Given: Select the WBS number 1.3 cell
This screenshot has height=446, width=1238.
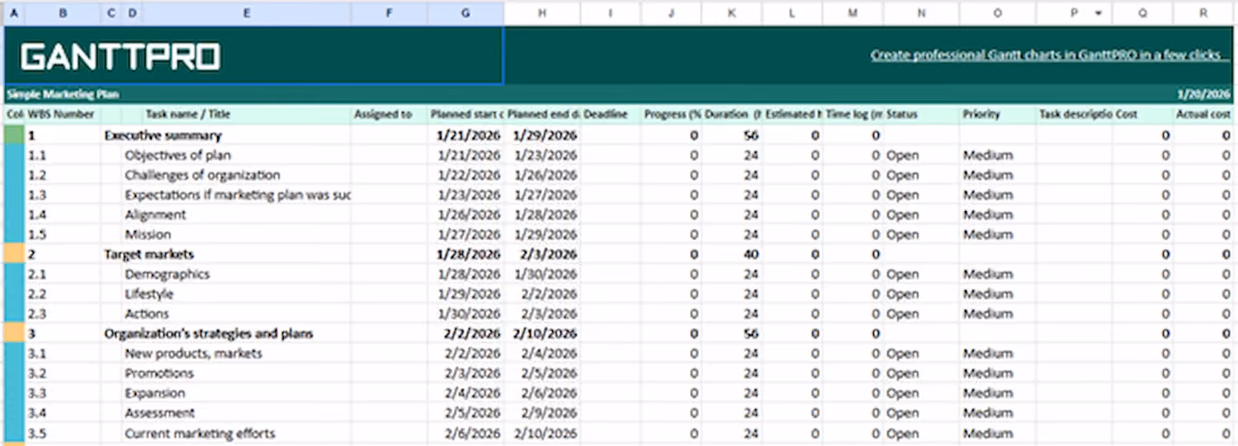Looking at the screenshot, I should pyautogui.click(x=63, y=195).
